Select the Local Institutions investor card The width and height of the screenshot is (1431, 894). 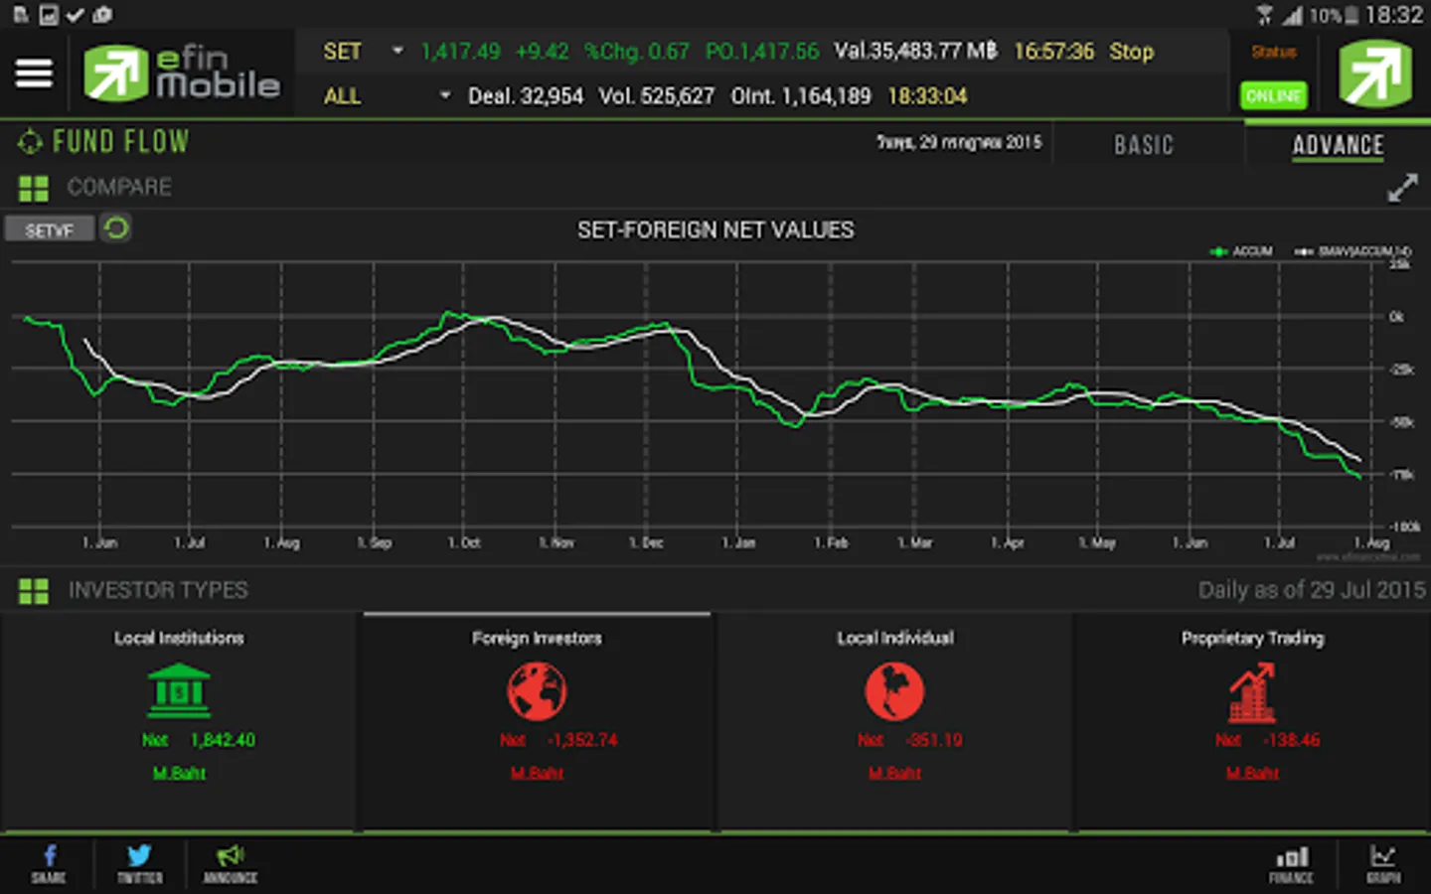[x=179, y=722]
